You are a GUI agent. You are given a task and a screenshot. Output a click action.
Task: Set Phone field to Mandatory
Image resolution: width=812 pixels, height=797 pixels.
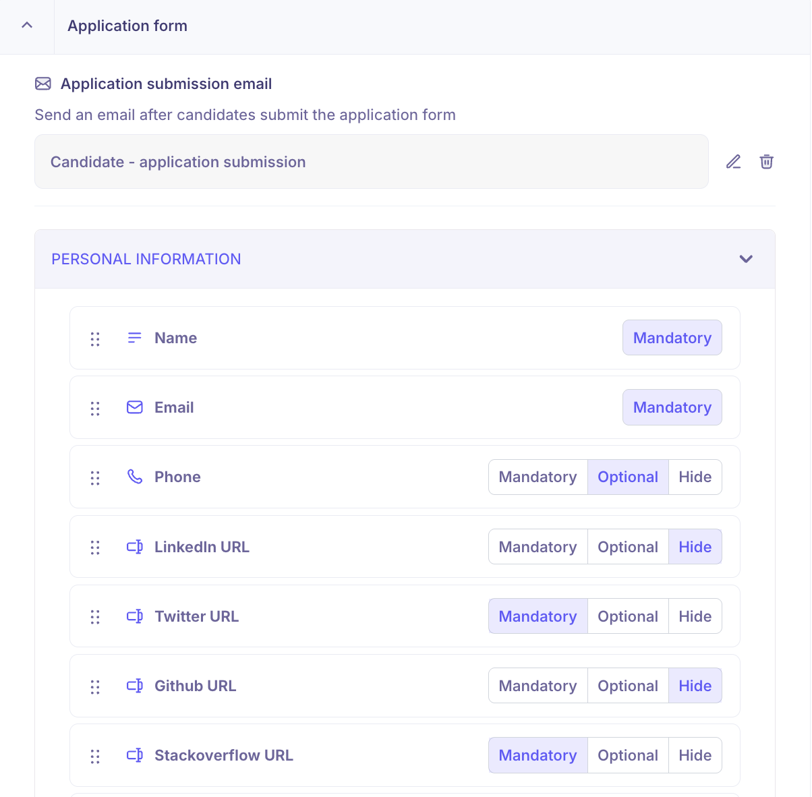coord(538,477)
